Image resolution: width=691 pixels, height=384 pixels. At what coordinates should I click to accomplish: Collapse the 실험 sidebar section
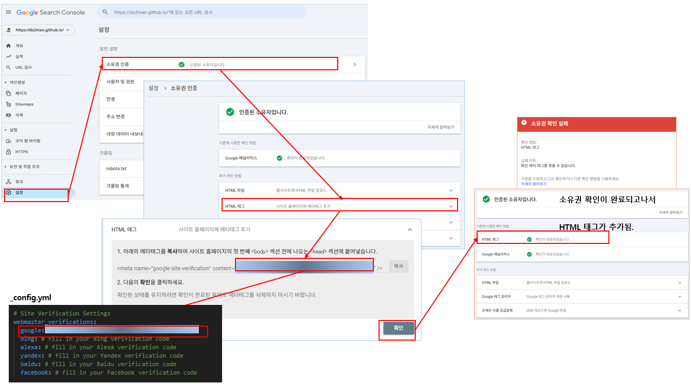[5, 130]
